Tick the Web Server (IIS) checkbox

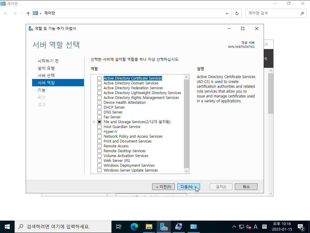pyautogui.click(x=99, y=161)
